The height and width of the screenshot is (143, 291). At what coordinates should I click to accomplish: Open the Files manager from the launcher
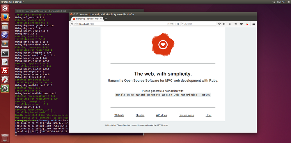5,26
